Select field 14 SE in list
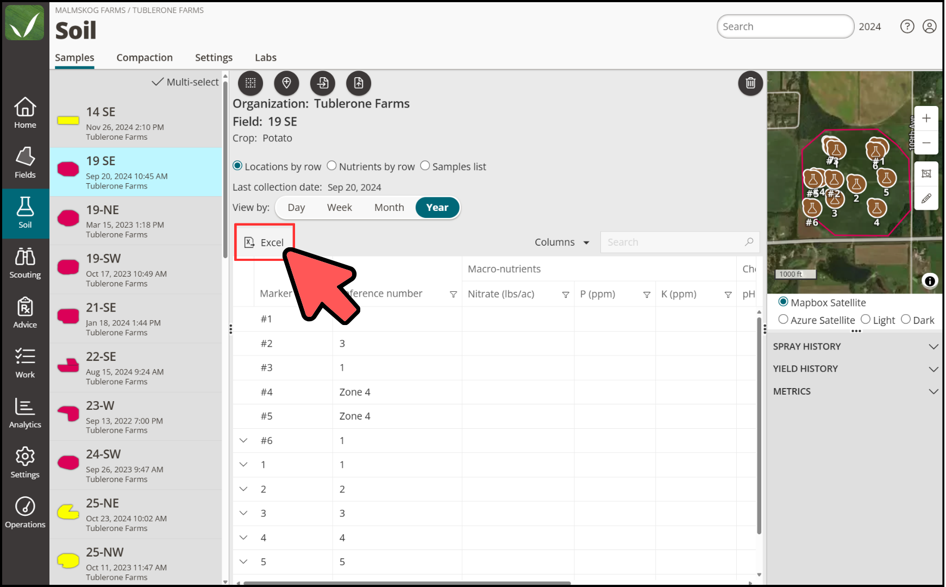The image size is (946, 587). point(136,123)
